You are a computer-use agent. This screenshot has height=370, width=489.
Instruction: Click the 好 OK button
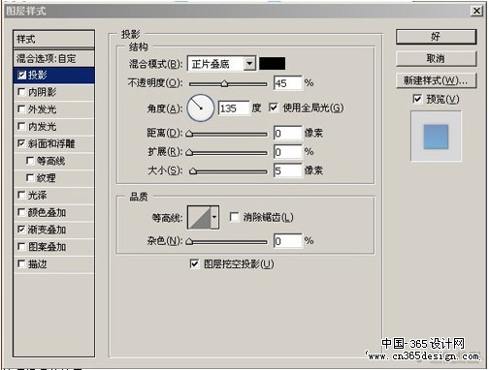(x=436, y=37)
